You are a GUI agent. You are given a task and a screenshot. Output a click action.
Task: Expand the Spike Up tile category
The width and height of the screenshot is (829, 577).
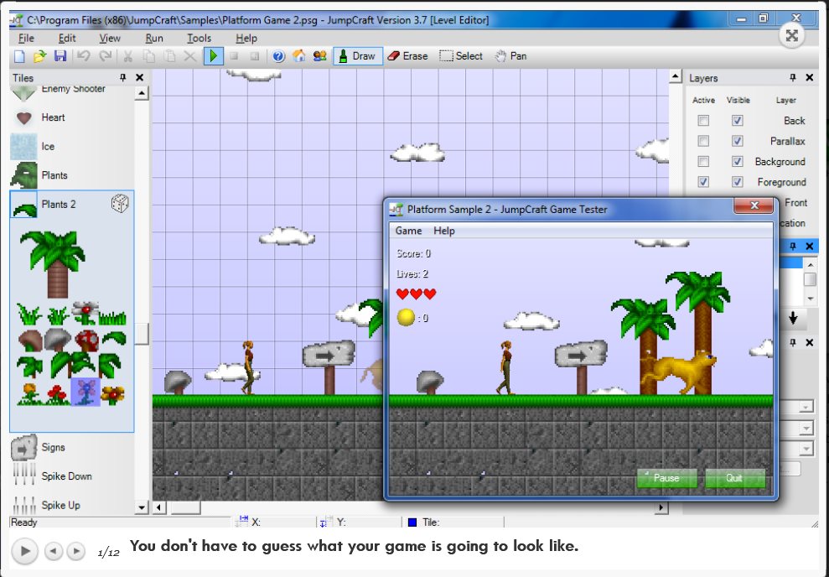click(72, 505)
